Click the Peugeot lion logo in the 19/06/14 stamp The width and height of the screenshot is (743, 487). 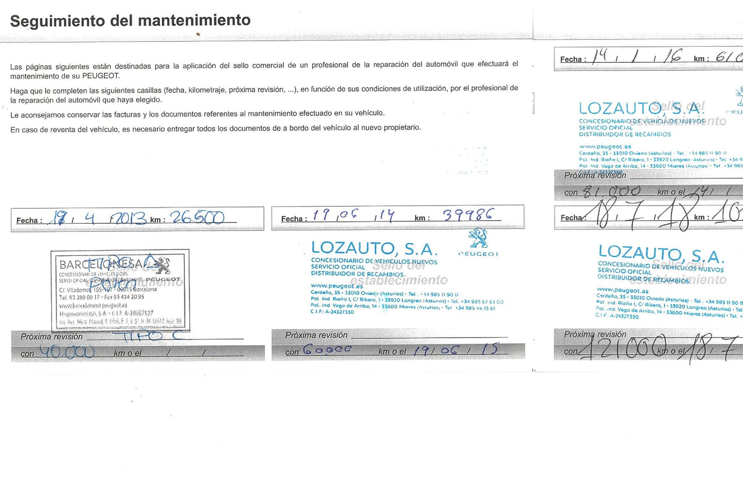pos(478,238)
